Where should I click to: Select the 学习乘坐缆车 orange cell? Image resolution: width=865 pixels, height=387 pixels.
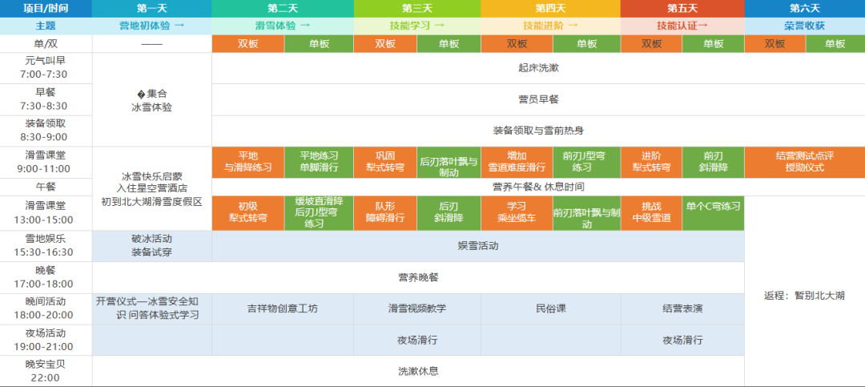(x=517, y=213)
